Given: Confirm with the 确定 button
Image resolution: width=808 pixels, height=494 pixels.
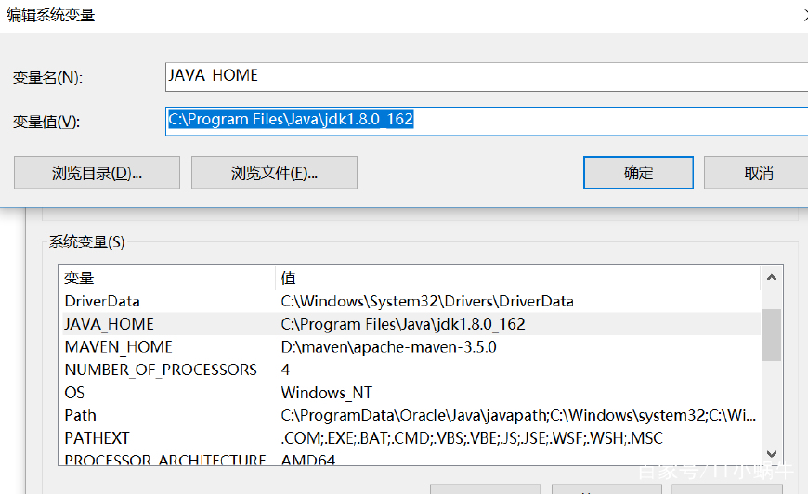Looking at the screenshot, I should (638, 173).
